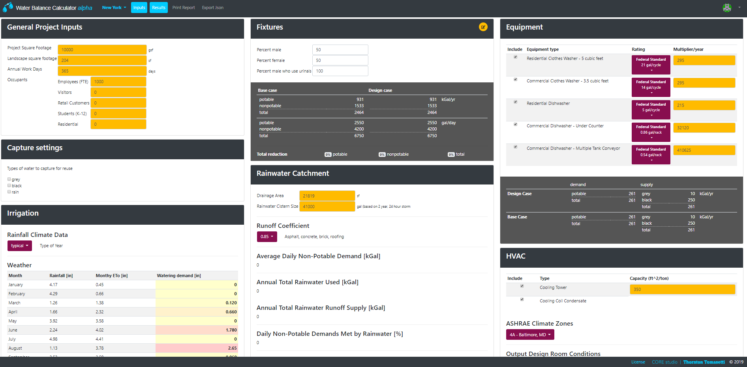This screenshot has height=367, width=747.
Task: Click the Landscape square footage field
Action: pyautogui.click(x=102, y=60)
